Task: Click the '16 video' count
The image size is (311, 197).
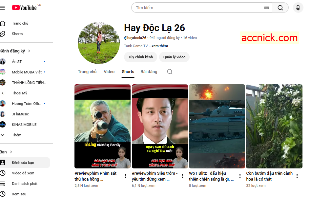Action: point(190,38)
